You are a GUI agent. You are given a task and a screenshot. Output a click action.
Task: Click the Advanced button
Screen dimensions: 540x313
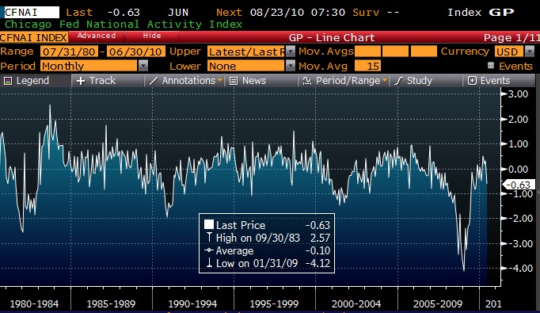coord(97,36)
